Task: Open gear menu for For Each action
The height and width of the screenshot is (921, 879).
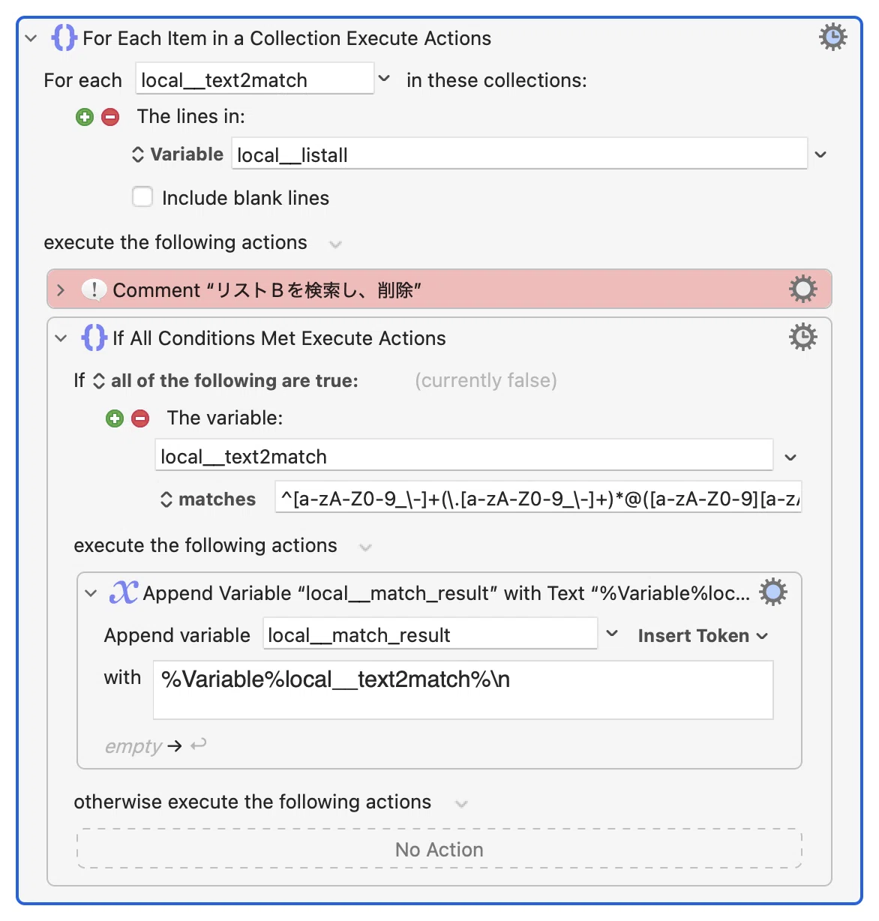Action: point(832,37)
